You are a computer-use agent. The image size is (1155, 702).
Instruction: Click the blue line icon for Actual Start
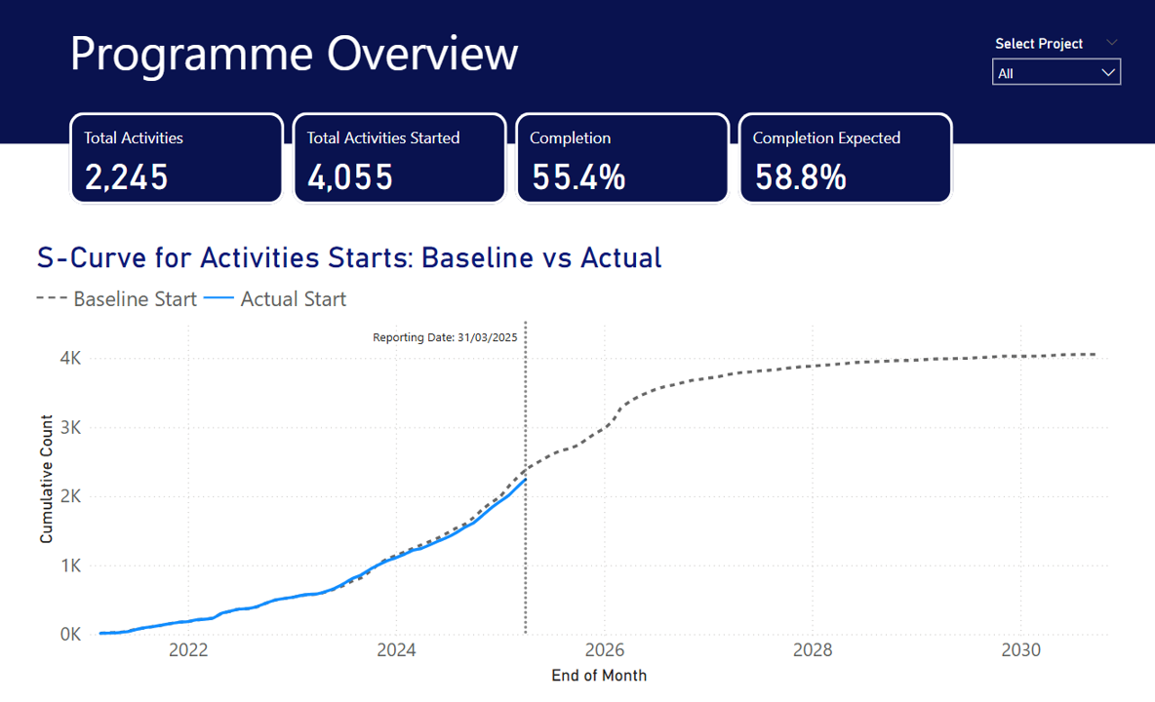point(219,299)
